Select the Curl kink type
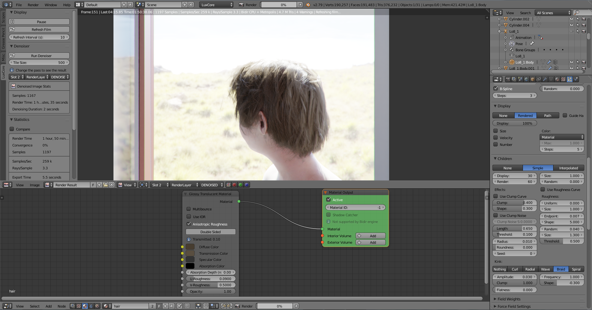 click(515, 269)
